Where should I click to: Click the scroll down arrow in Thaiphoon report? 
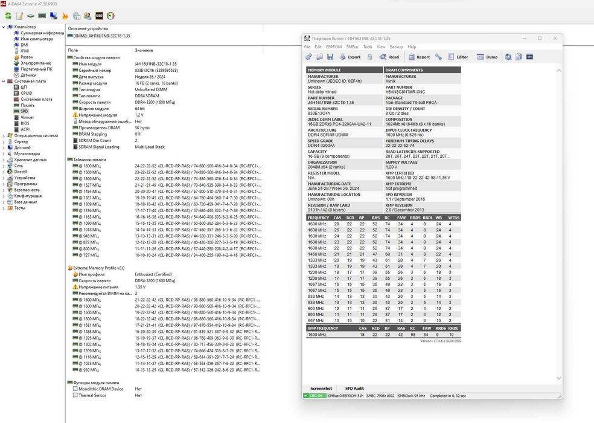click(x=559, y=378)
